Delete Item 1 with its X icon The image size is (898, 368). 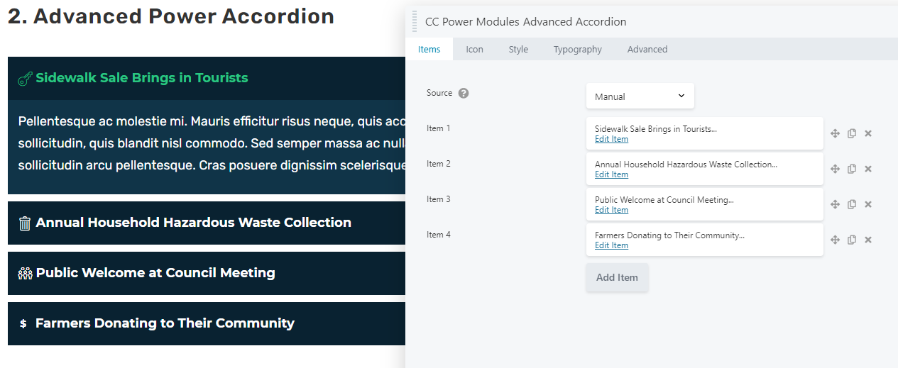click(x=867, y=133)
